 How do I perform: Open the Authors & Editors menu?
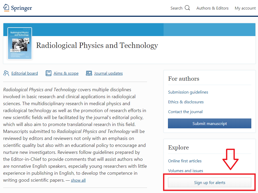pyautogui.click(x=212, y=8)
